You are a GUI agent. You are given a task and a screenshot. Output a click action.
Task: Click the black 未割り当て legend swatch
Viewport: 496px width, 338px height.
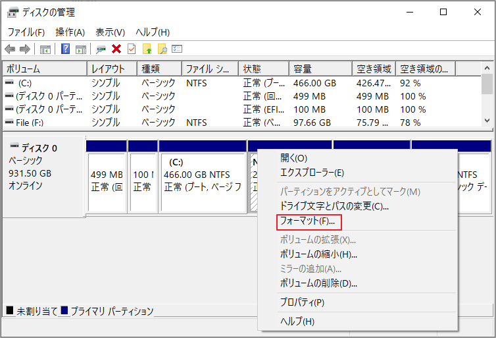click(10, 310)
